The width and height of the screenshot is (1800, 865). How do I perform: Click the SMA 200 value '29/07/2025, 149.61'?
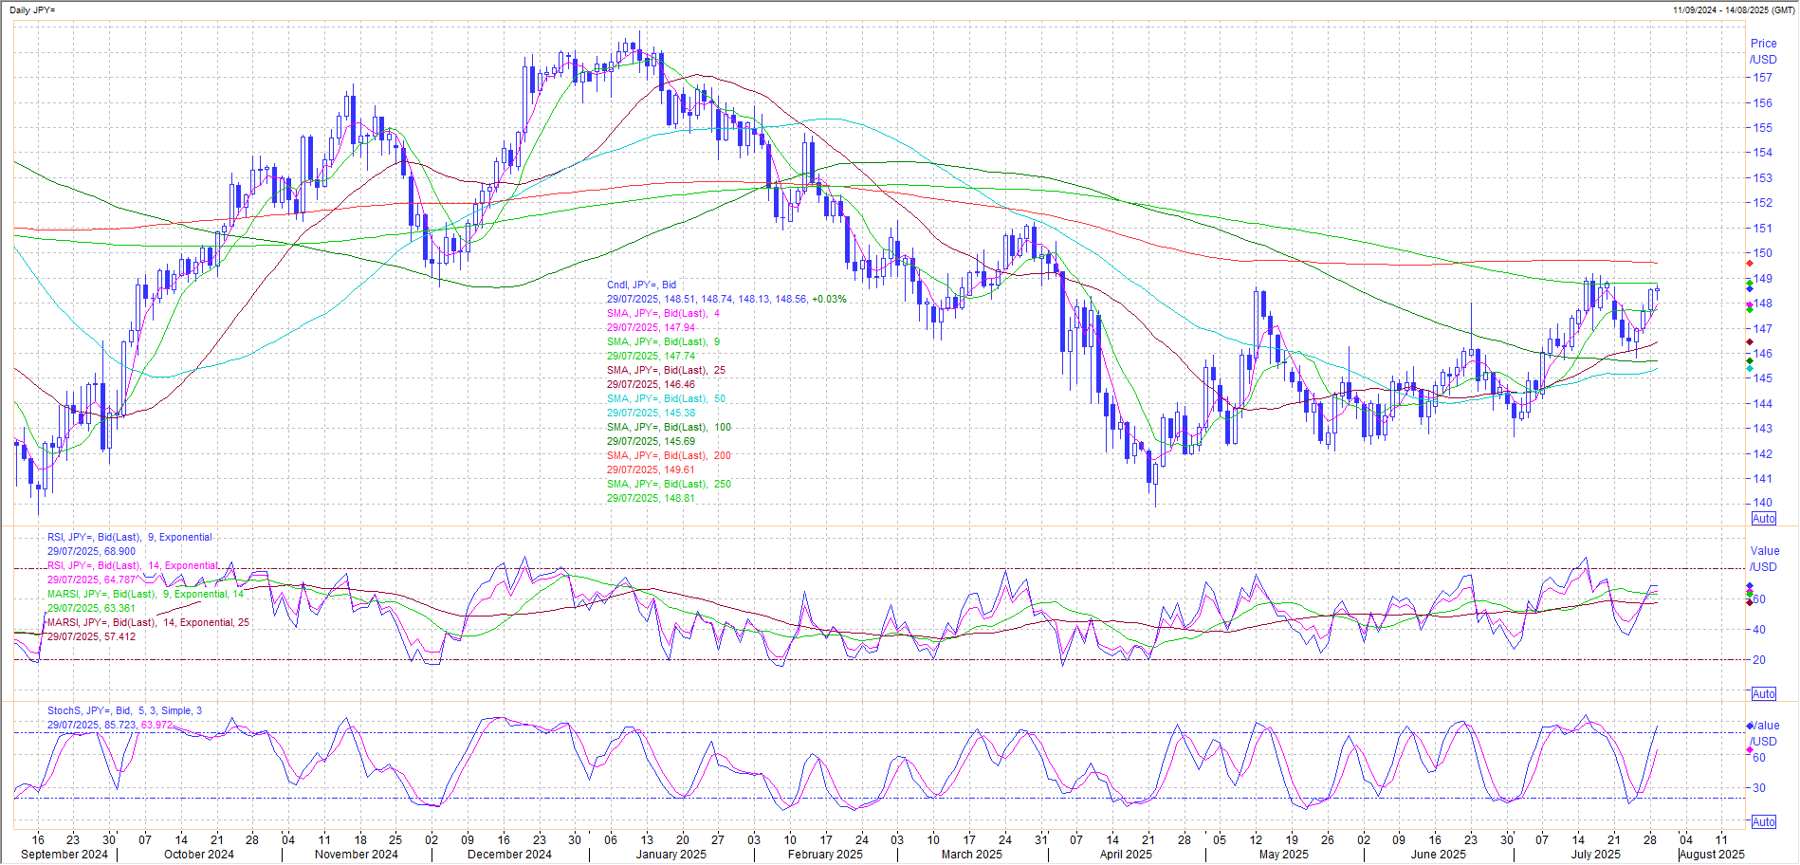tap(651, 469)
